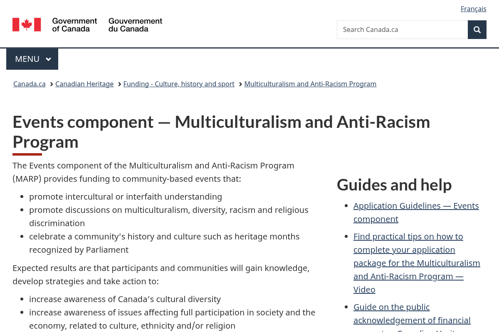The width and height of the screenshot is (499, 332).
Task: Click the 'promote discussions on multiculturalism' bullet
Action: (169, 217)
